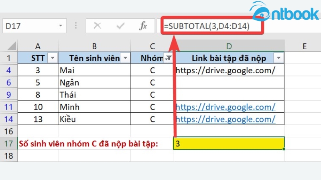Select column A header

38,46
